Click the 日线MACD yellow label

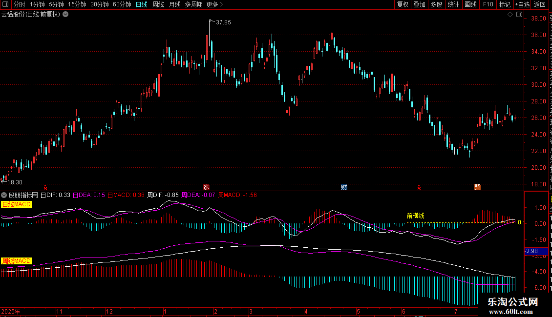tap(16, 204)
